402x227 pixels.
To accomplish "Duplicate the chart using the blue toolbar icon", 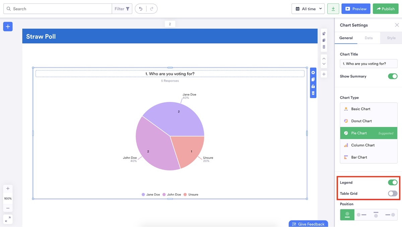I will click(x=313, y=79).
